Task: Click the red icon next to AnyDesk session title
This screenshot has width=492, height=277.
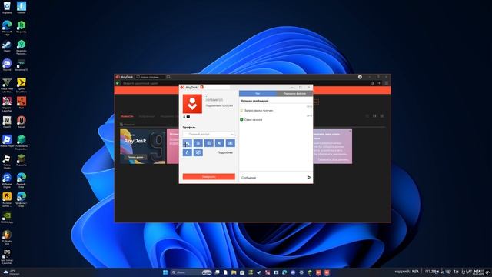Action: 201,87
